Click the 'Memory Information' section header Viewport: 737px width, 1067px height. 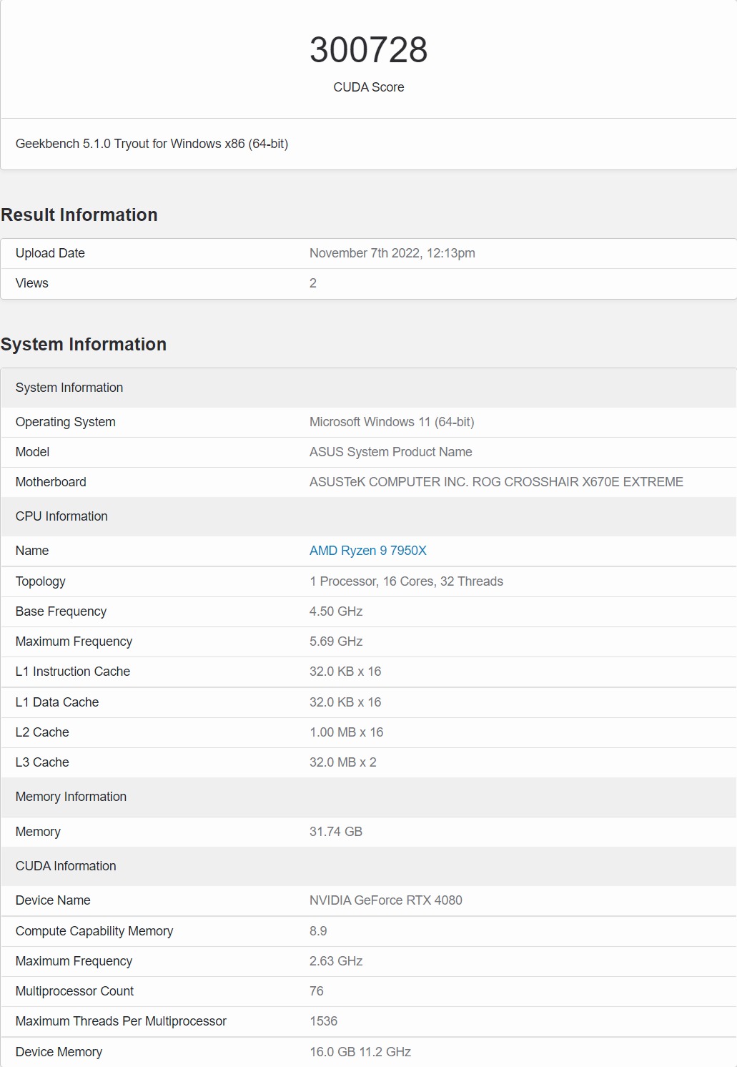[x=368, y=797]
